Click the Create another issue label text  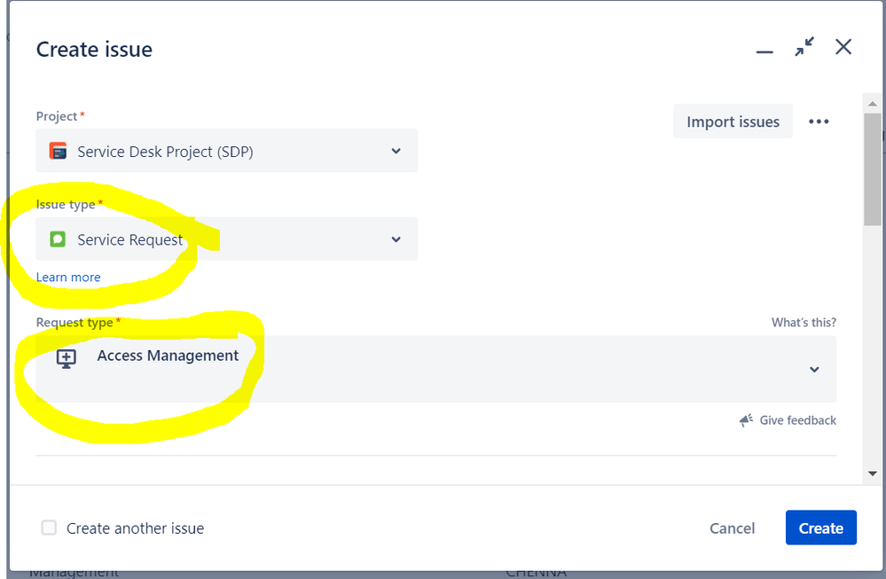pos(135,528)
